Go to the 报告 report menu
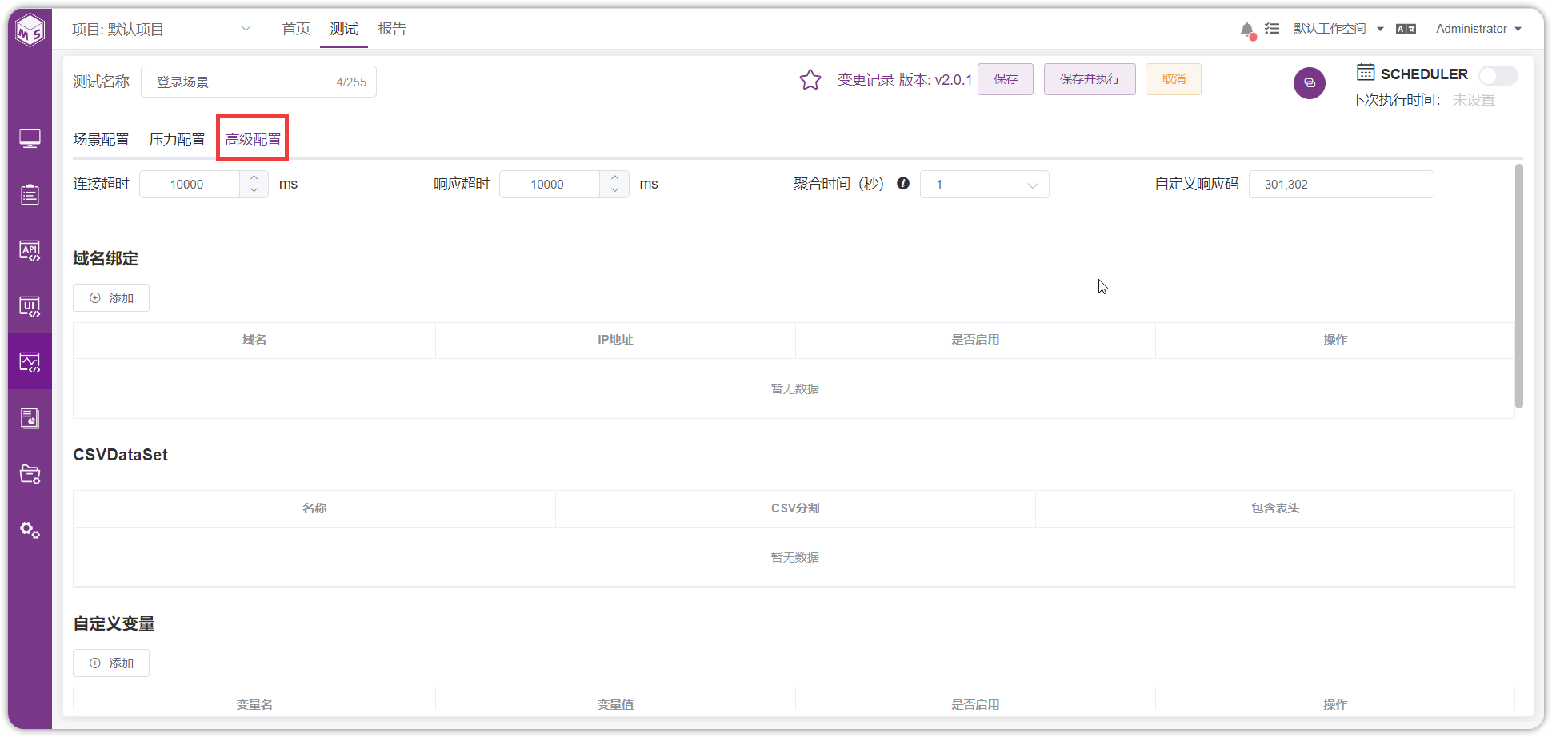The image size is (1552, 737). 392,29
